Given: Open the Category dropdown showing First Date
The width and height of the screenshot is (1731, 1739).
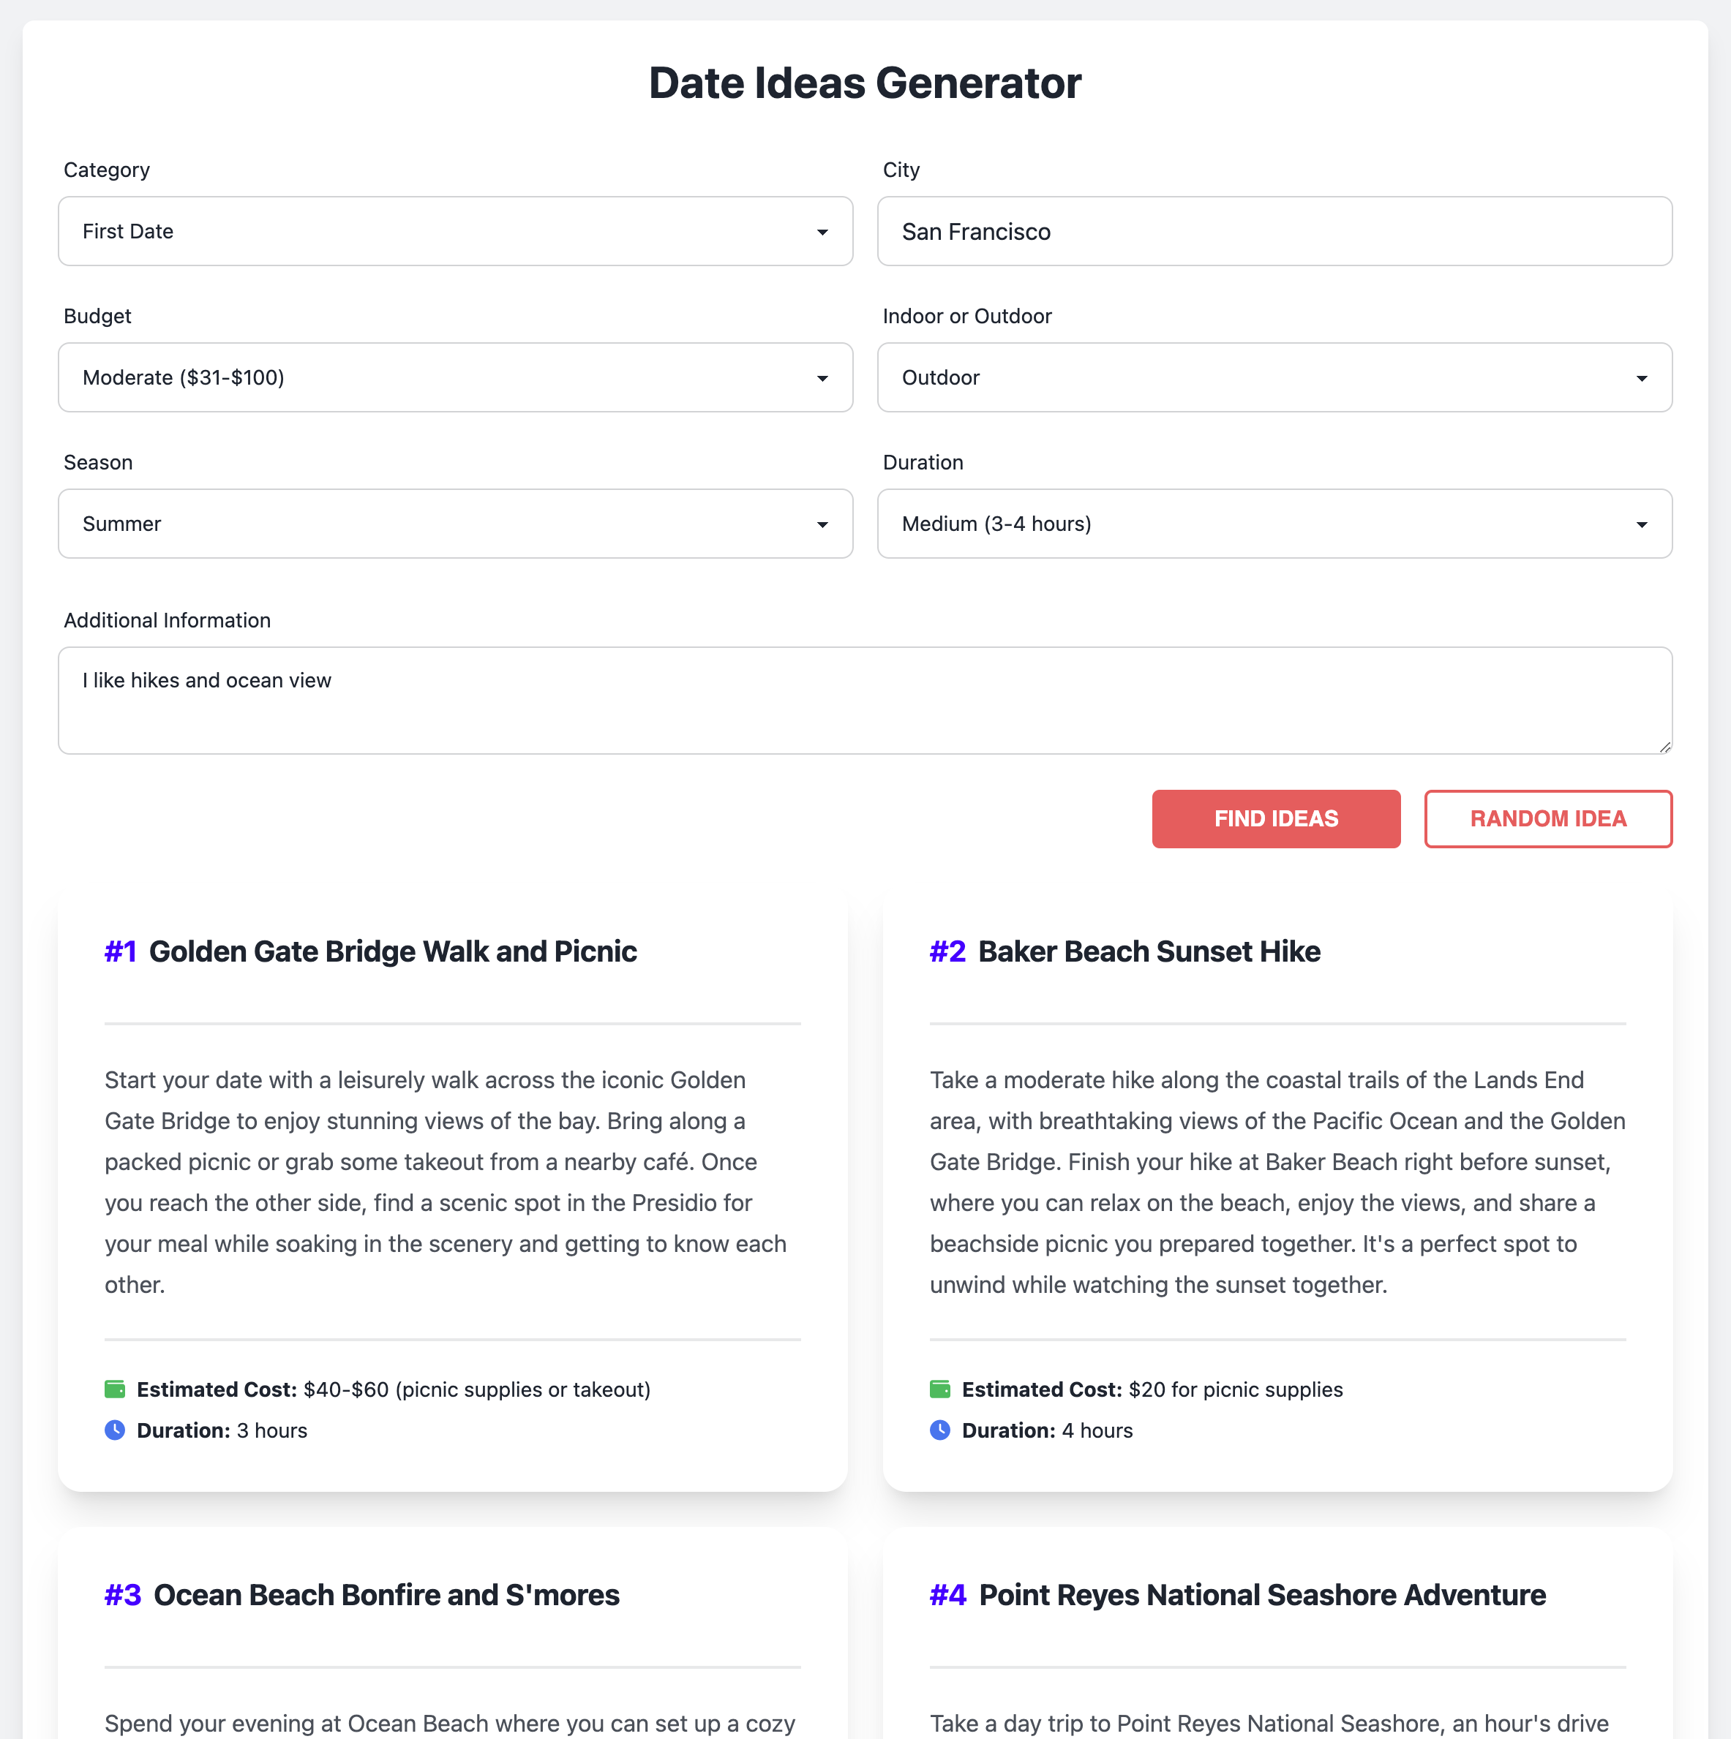Looking at the screenshot, I should tap(455, 231).
